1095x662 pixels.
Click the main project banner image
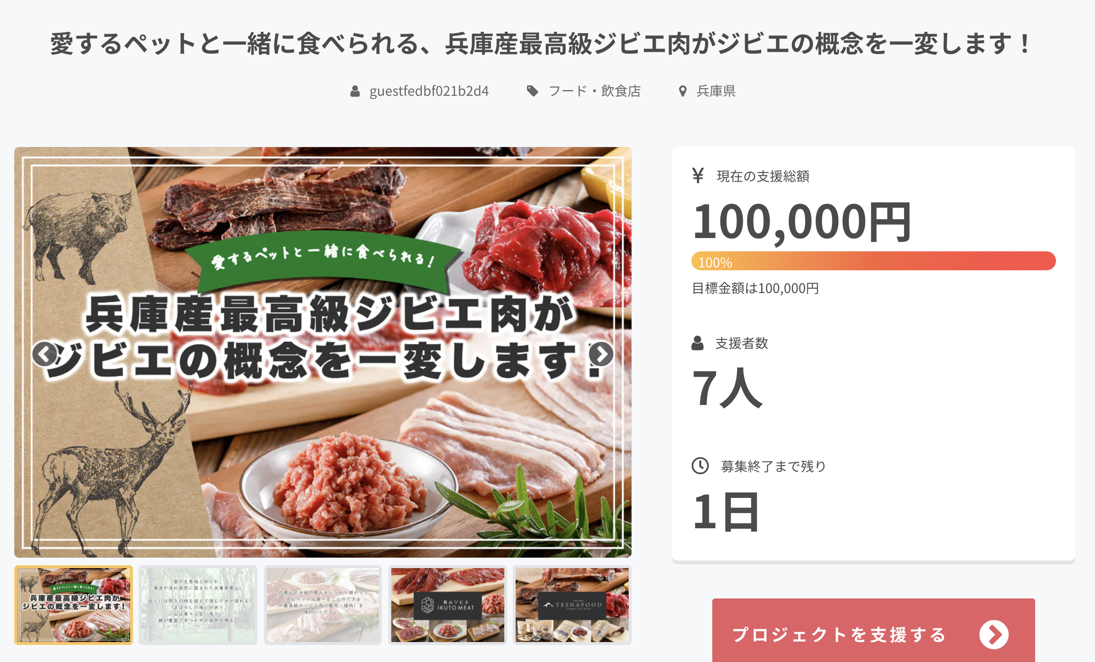[323, 352]
